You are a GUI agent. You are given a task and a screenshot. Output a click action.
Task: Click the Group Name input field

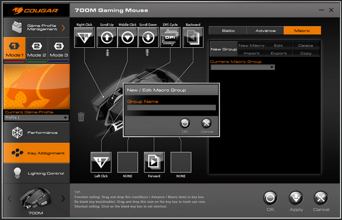click(171, 107)
